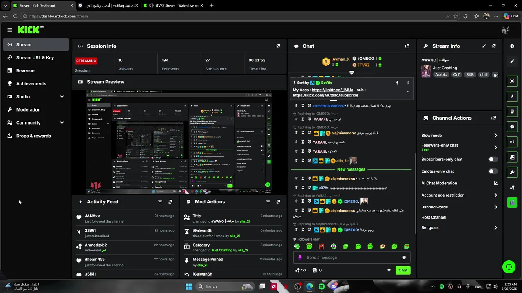
Task: Toggle Emotes-only chat switch
Action: pyautogui.click(x=493, y=171)
